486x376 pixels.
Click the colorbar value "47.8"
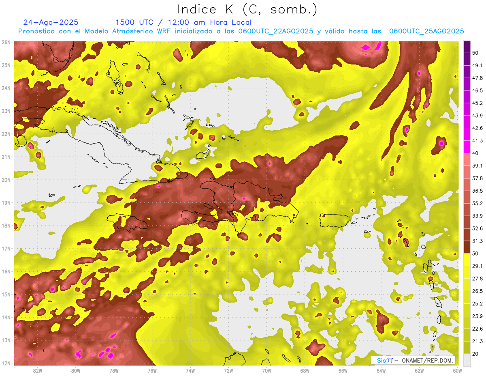477,78
